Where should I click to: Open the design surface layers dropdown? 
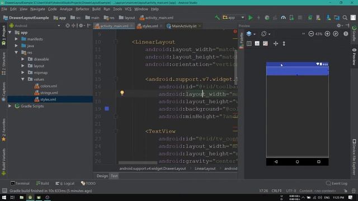pos(251,33)
